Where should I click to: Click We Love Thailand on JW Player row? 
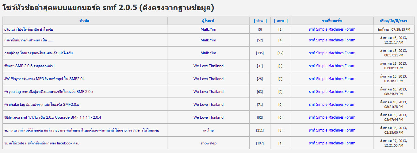tap(208, 79)
